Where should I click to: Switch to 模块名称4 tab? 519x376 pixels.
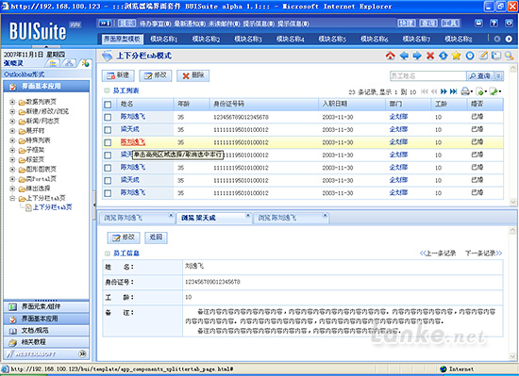(290, 39)
